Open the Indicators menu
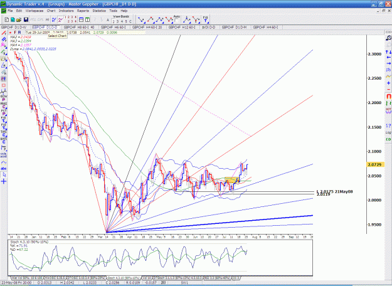The image size is (392, 286). pos(66,11)
